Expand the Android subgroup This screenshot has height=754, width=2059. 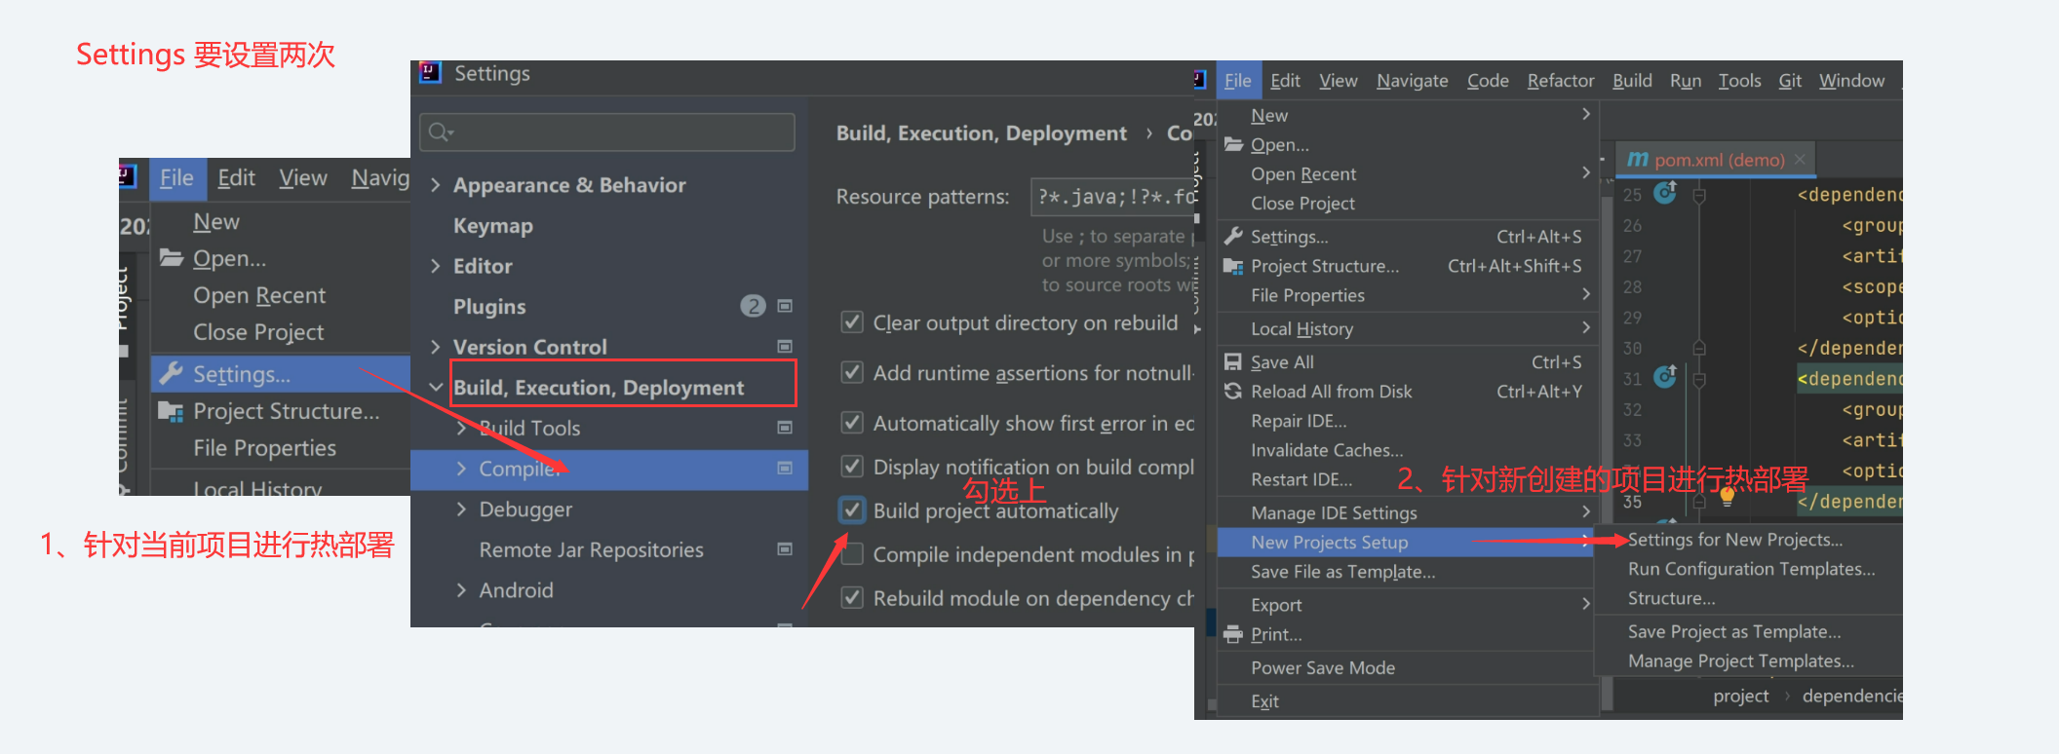462,590
